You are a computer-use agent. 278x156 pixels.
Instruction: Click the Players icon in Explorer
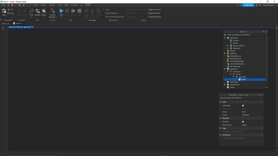pos(228,51)
